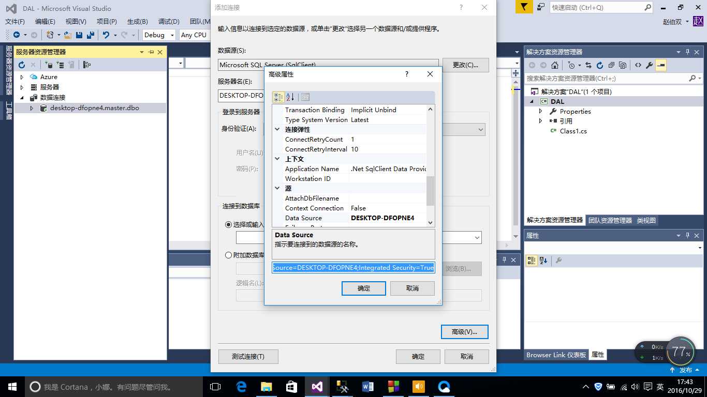Click 高级(V)... button
The image size is (707, 397).
click(x=465, y=332)
